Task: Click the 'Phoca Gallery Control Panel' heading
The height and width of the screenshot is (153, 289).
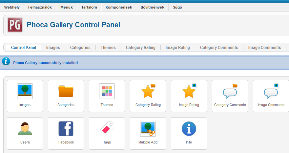Action: pos(73,25)
